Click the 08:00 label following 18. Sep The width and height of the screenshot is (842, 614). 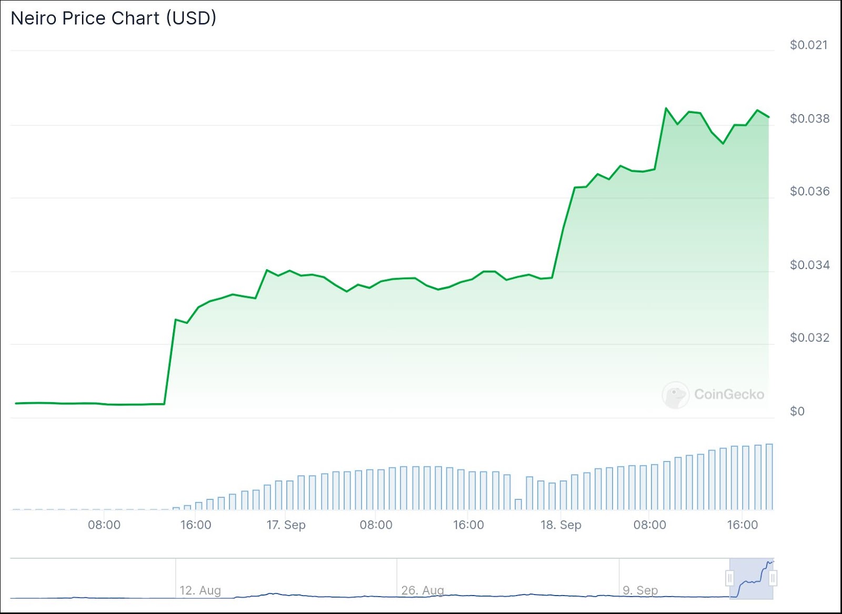(x=649, y=525)
